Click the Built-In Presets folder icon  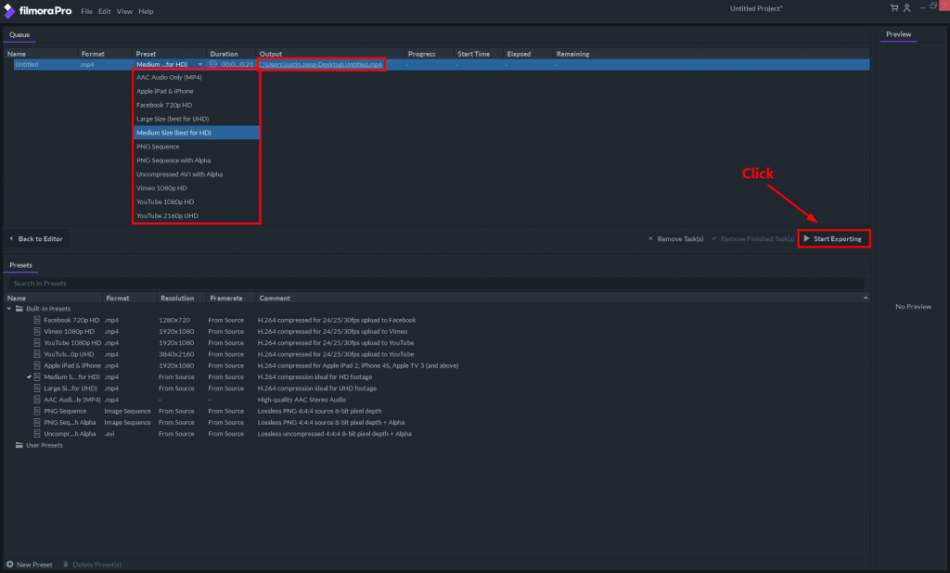tap(19, 309)
